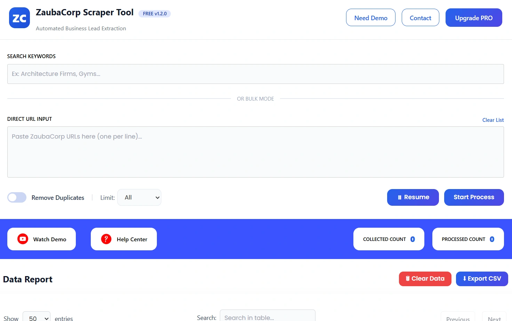
Task: Export the data as CSV
Action: 482,279
